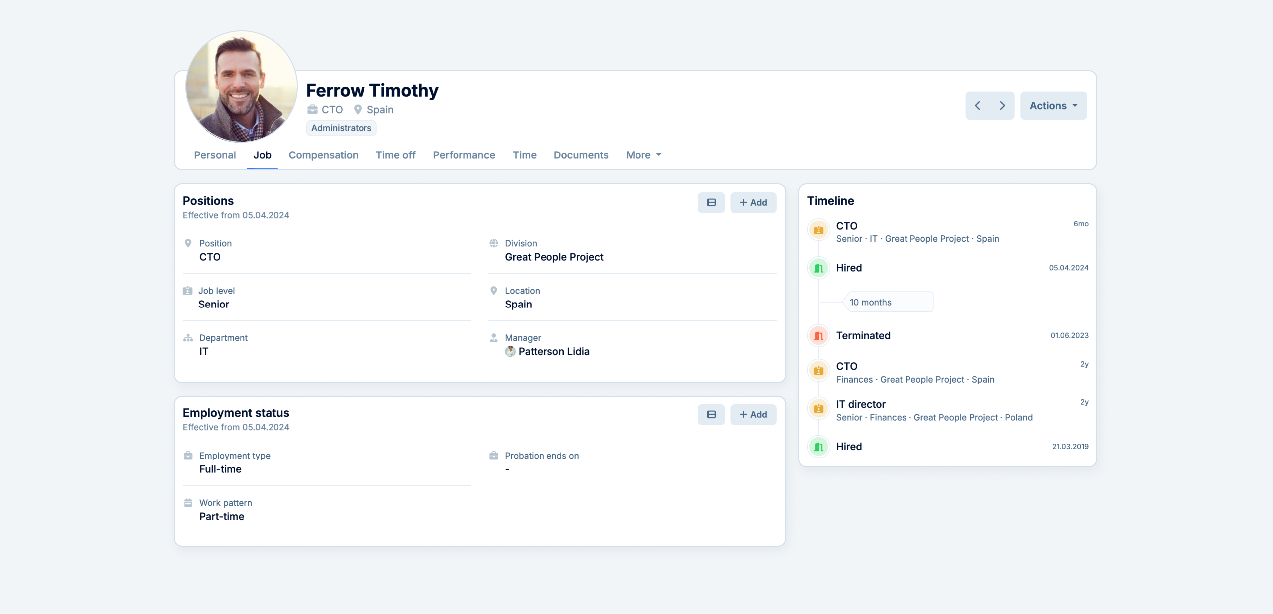1273x614 pixels.
Task: Click the Location pin icon in Positions
Action: point(494,291)
